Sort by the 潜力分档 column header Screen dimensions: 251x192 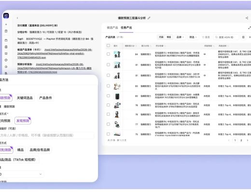pos(146,46)
